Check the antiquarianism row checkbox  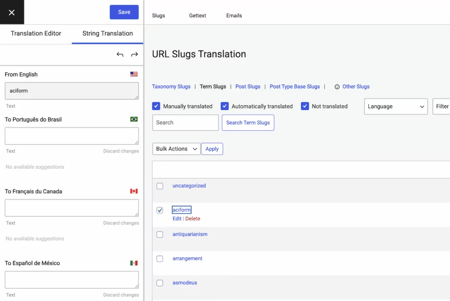160,235
